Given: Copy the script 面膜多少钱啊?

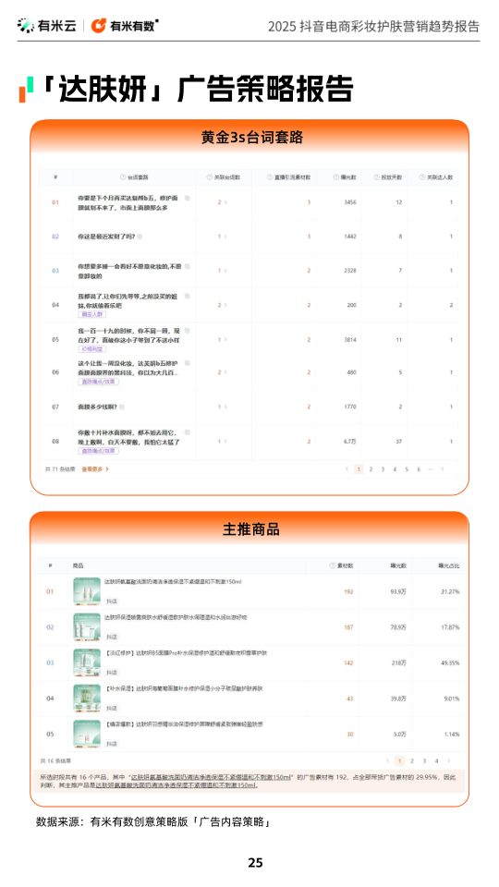Looking at the screenshot, I should tap(122, 407).
